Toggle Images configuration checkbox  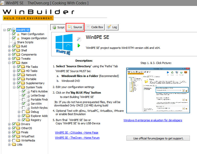pyautogui.click(x=14, y=38)
